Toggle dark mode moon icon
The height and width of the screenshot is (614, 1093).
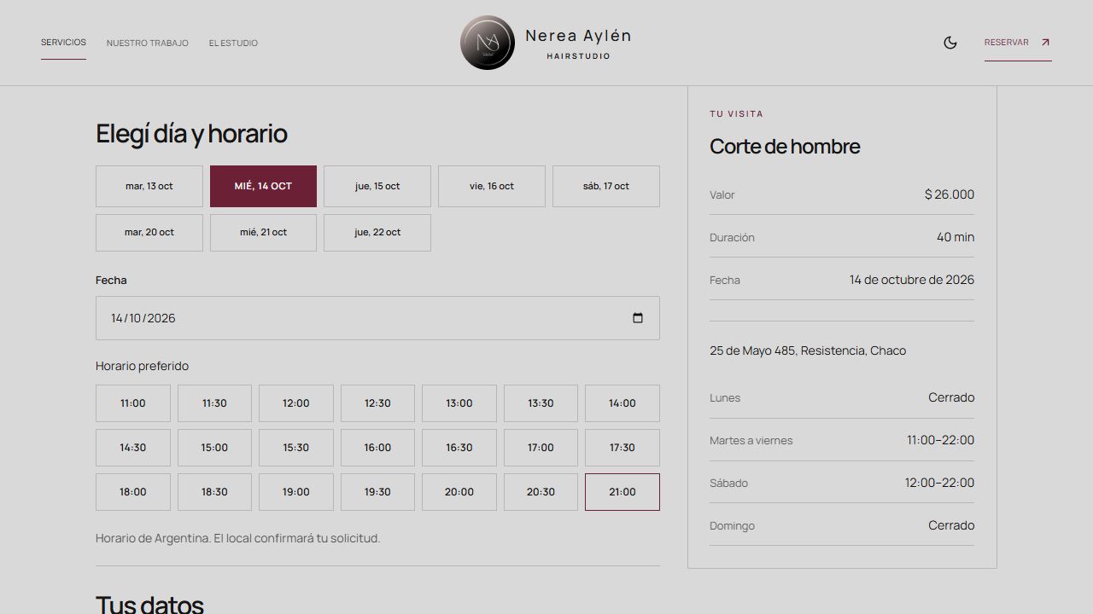(950, 43)
